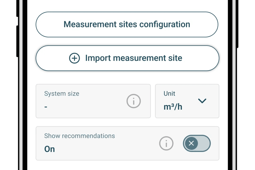Click the "Unit" label text
This screenshot has height=170, width=255.
[169, 93]
